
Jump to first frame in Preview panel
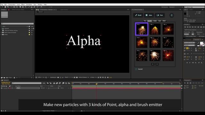[185, 27]
